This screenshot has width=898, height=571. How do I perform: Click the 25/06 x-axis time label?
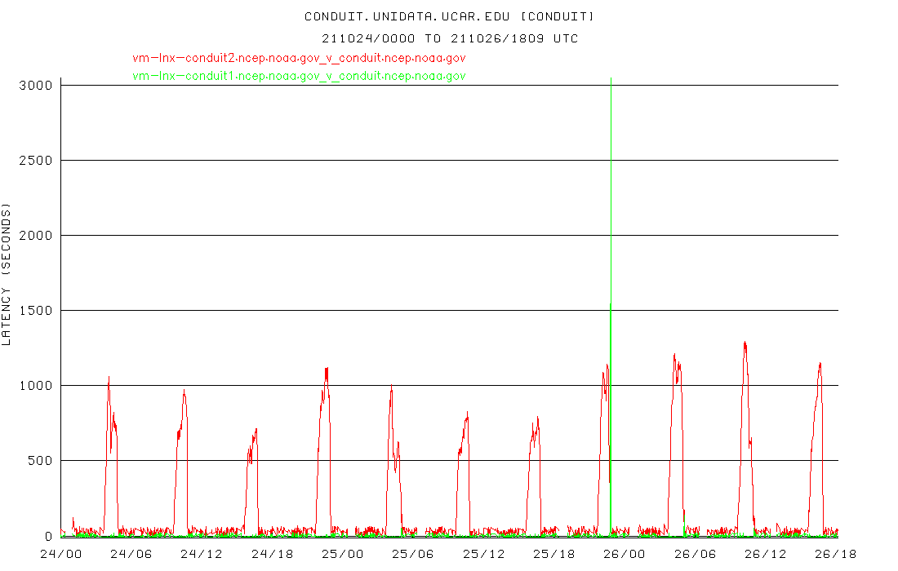coord(413,553)
